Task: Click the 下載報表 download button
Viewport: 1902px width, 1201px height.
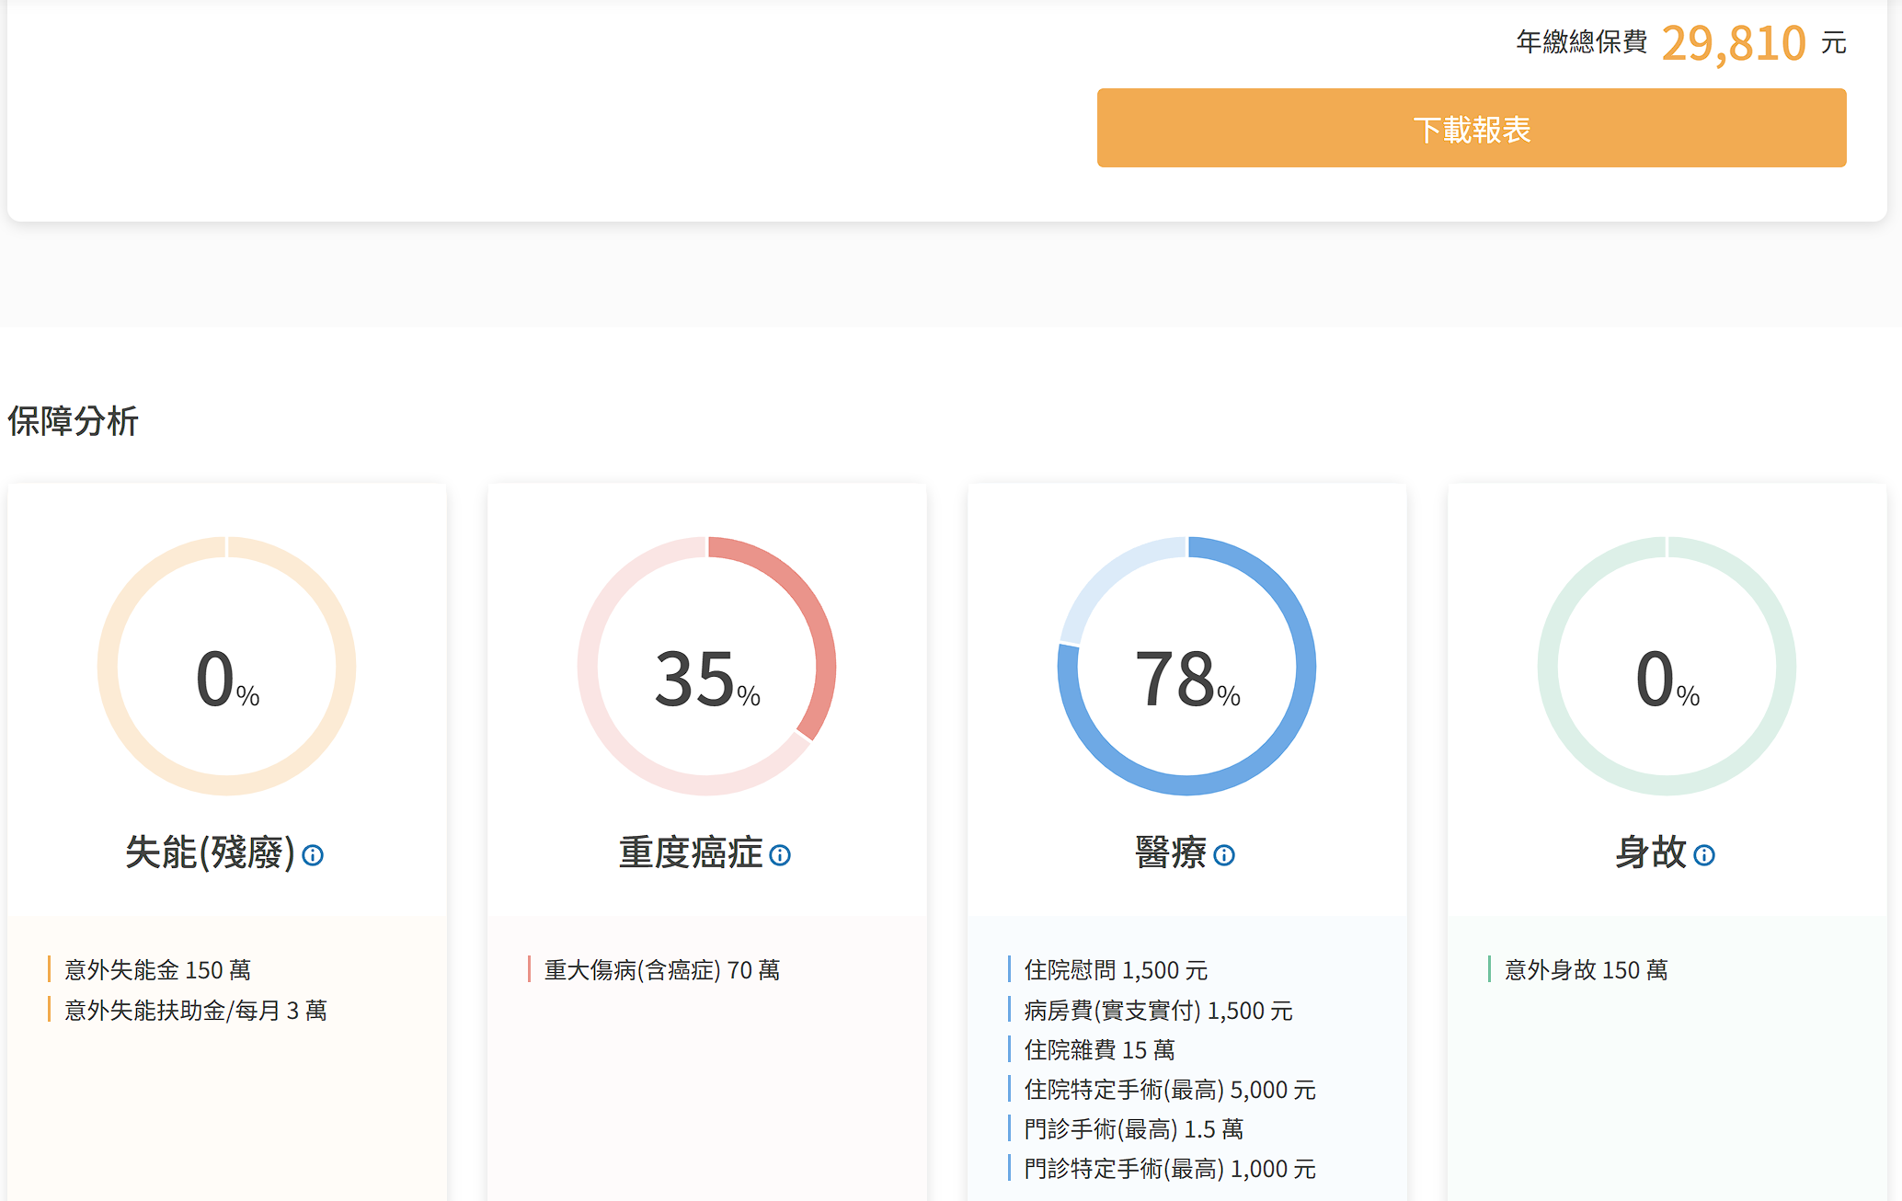Action: 1472,128
